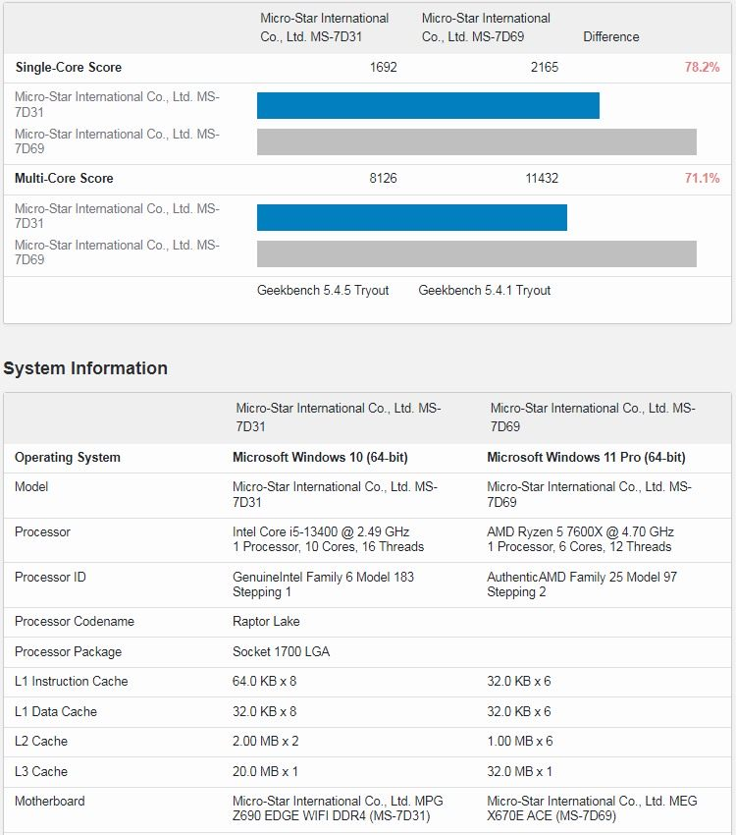Click the 78.2% difference value
This screenshot has width=736, height=835.
click(702, 67)
